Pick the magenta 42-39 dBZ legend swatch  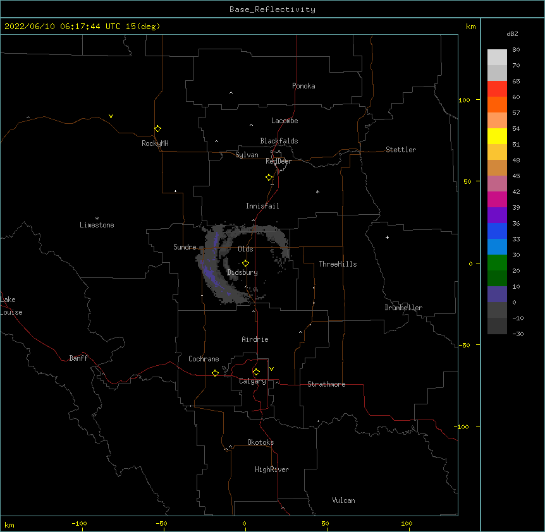(x=497, y=199)
